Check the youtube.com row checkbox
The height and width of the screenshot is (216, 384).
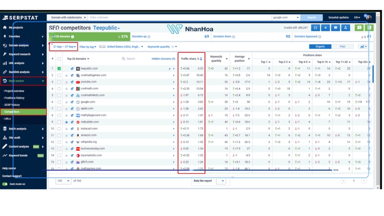(x=59, y=82)
